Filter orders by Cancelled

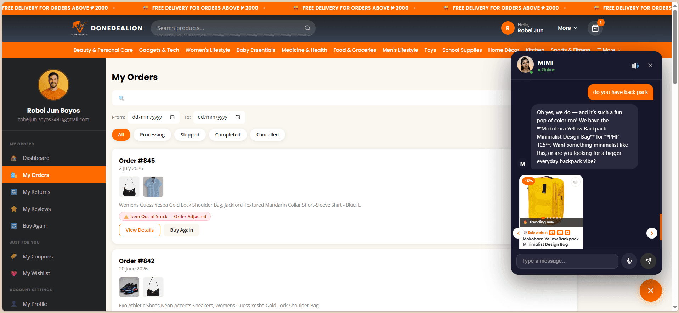[267, 135]
